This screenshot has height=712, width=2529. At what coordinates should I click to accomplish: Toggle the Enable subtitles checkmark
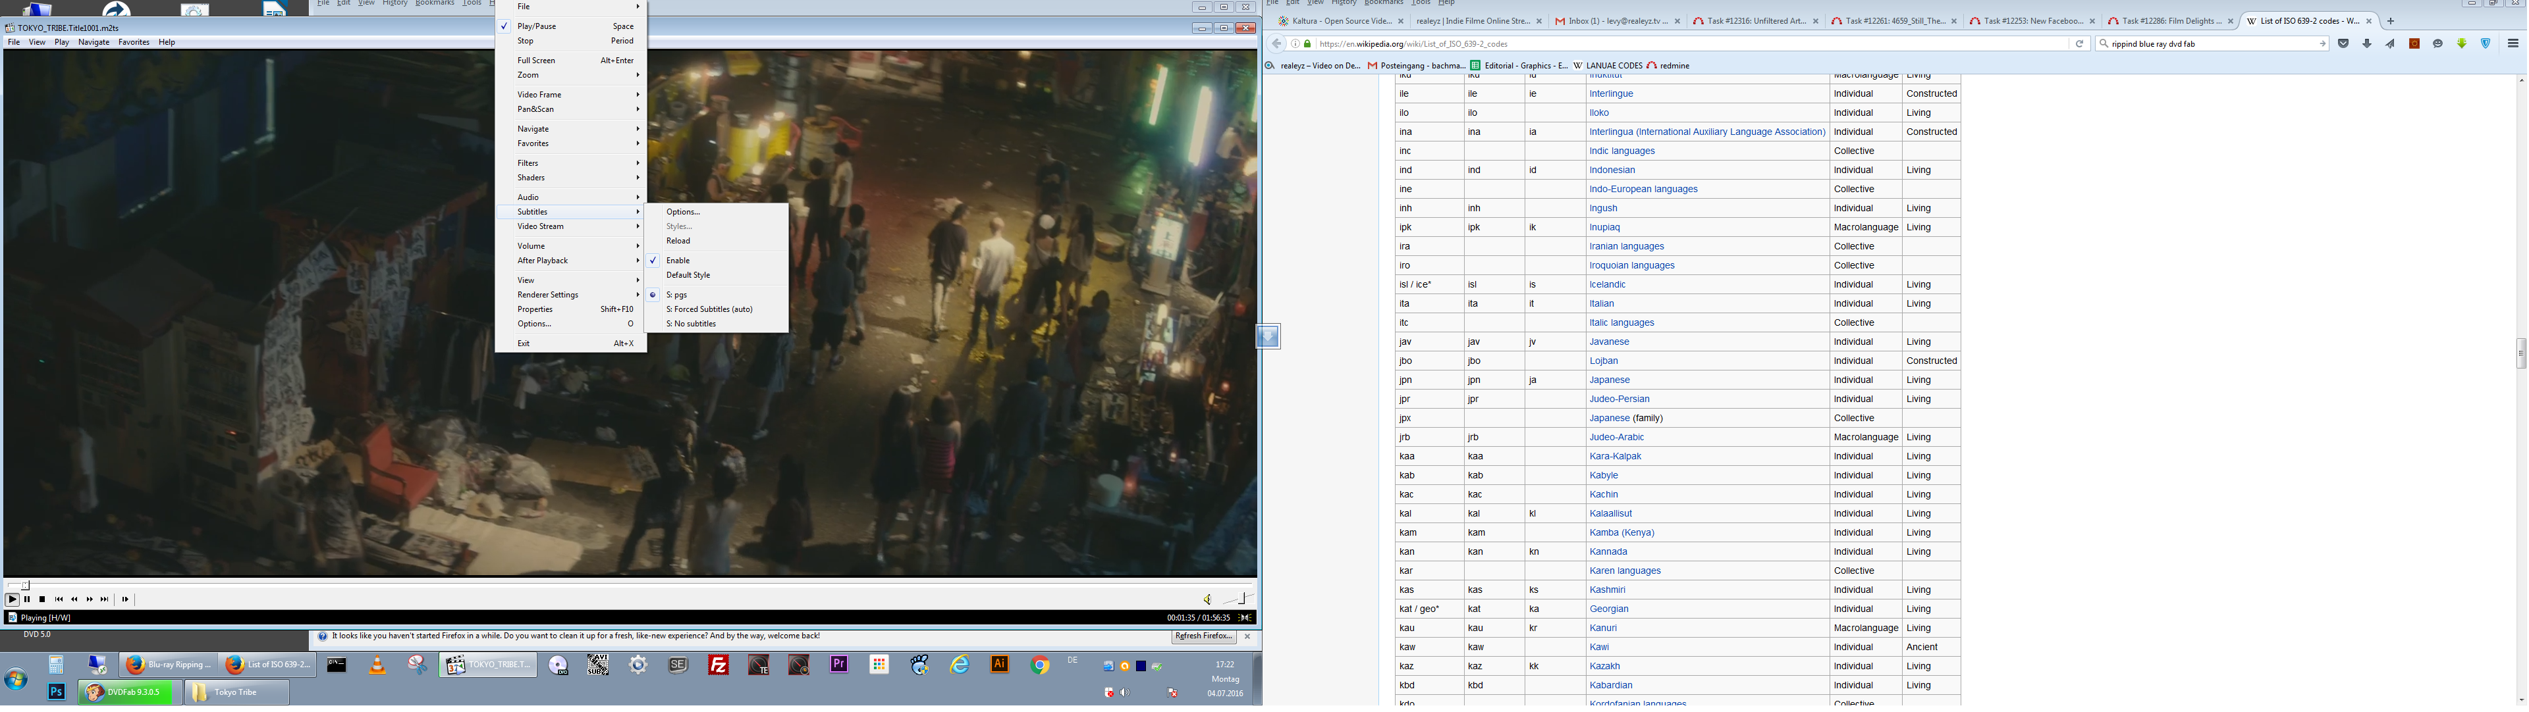678,260
